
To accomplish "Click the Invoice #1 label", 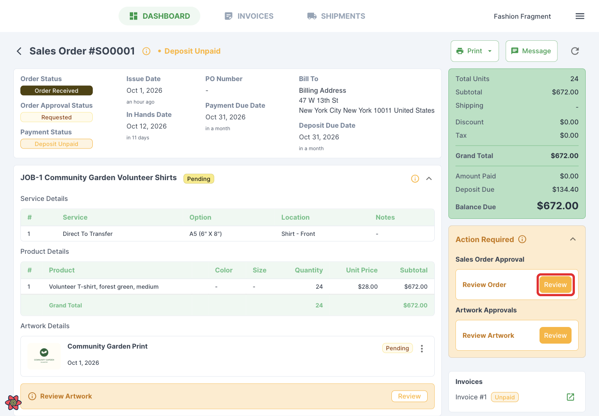I will click(471, 397).
